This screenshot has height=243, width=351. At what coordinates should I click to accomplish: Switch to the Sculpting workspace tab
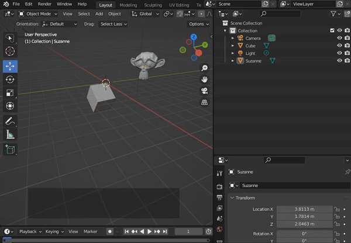[x=153, y=5]
